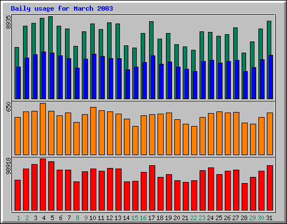Click the orange bar for day 4
This screenshot has width=287, height=224.
click(x=43, y=129)
